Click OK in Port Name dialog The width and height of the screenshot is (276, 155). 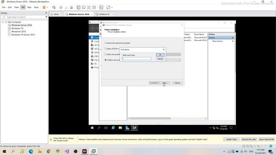(160, 55)
